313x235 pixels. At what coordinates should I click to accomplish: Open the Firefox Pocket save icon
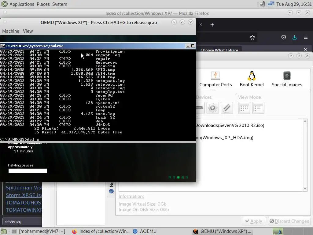[283, 37]
